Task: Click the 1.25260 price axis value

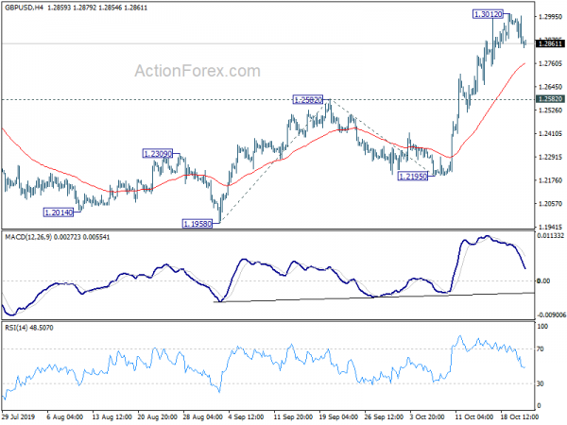Action: (x=550, y=110)
